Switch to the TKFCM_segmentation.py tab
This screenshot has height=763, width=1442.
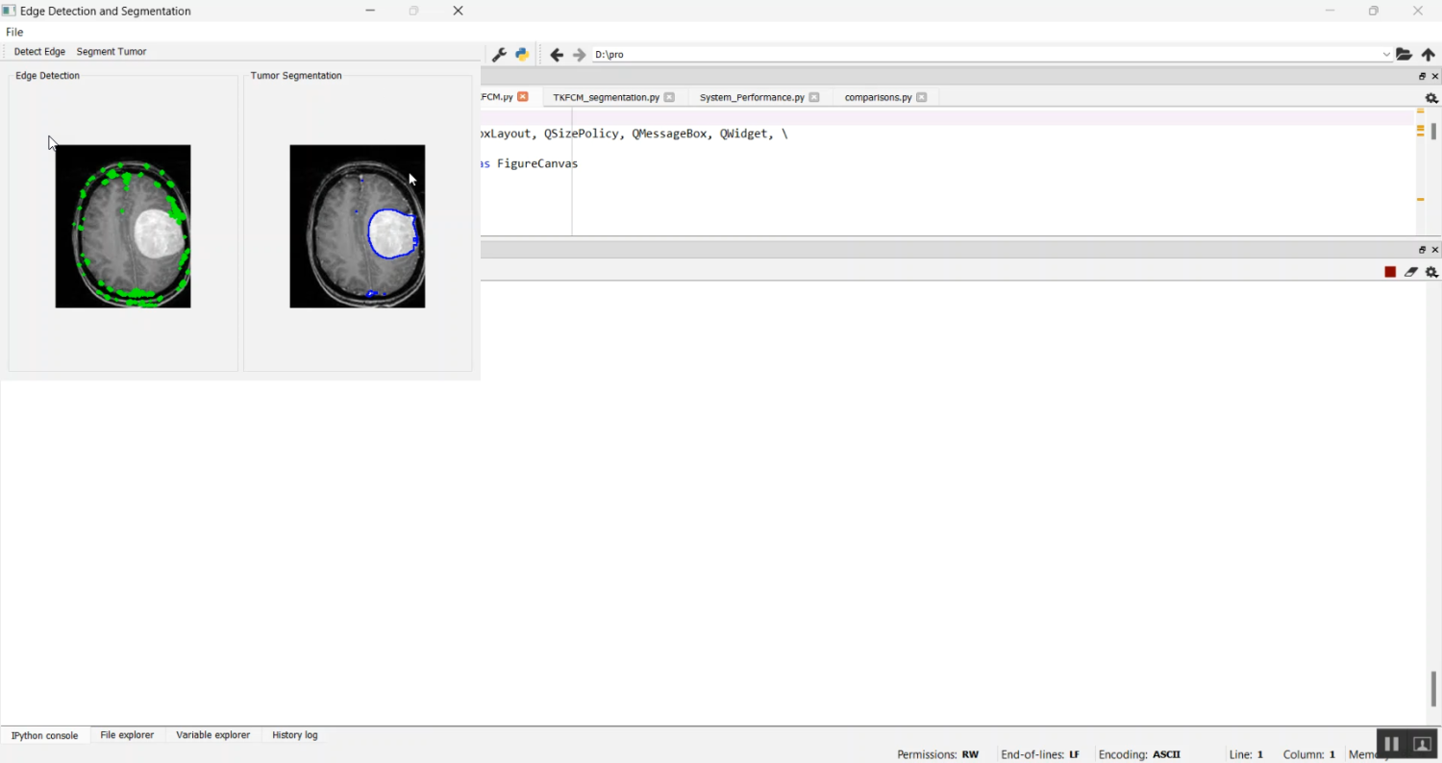pyautogui.click(x=606, y=97)
